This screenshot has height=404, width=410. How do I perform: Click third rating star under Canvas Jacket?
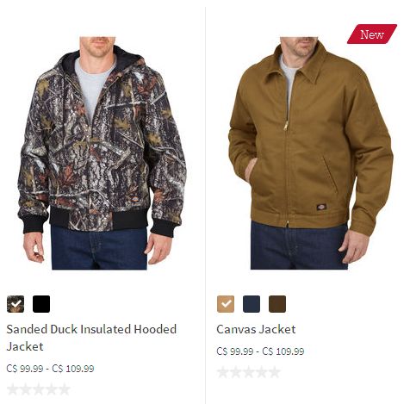tap(249, 372)
